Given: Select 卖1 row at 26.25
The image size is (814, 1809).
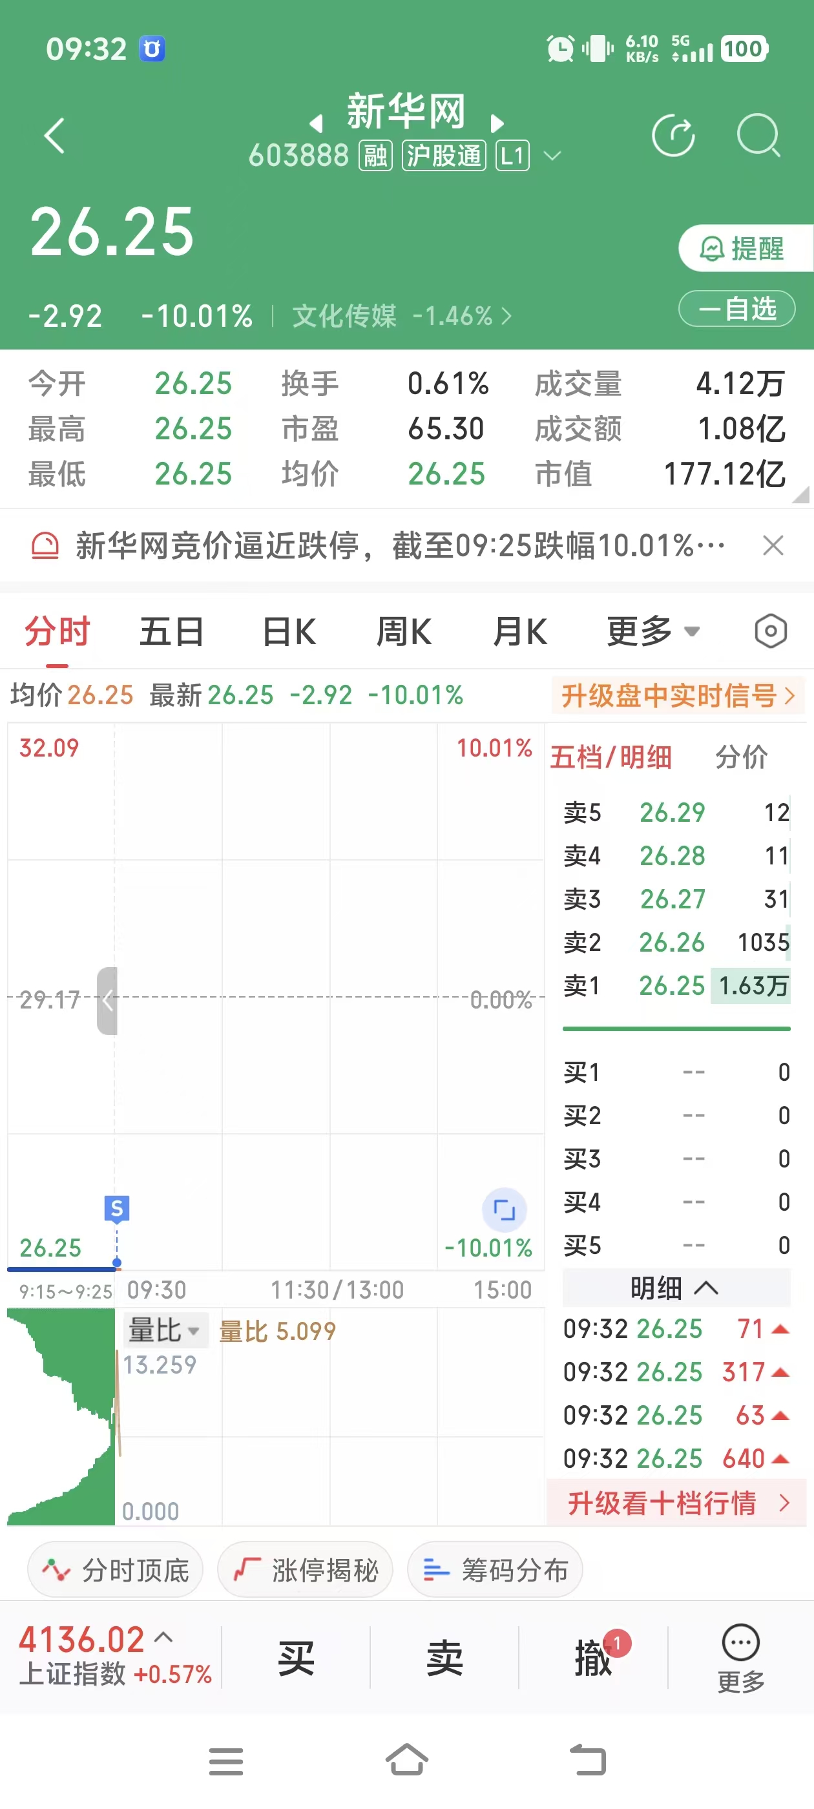Looking at the screenshot, I should 676,985.
